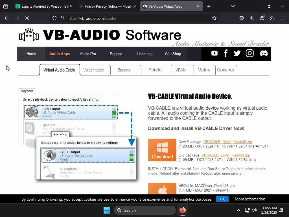Screen dimensions: 289x217
Task: Open the VB-Audio Instagram icon
Action: tap(250, 53)
